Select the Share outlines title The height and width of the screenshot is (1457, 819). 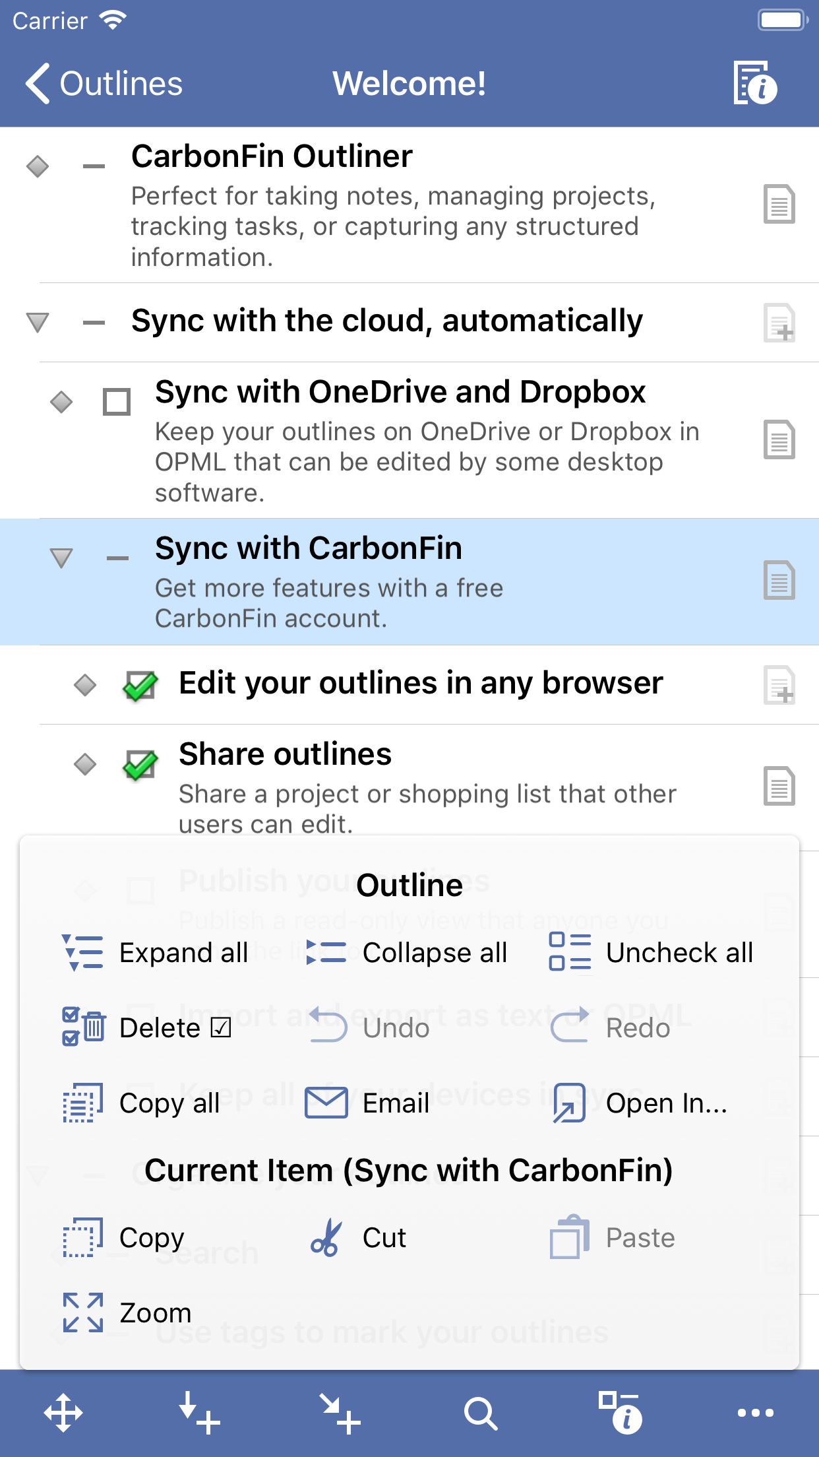point(285,754)
